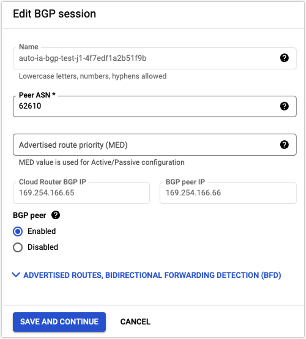Show help for Advertised route priority (MED)
The width and height of the screenshot is (306, 339).
point(284,144)
